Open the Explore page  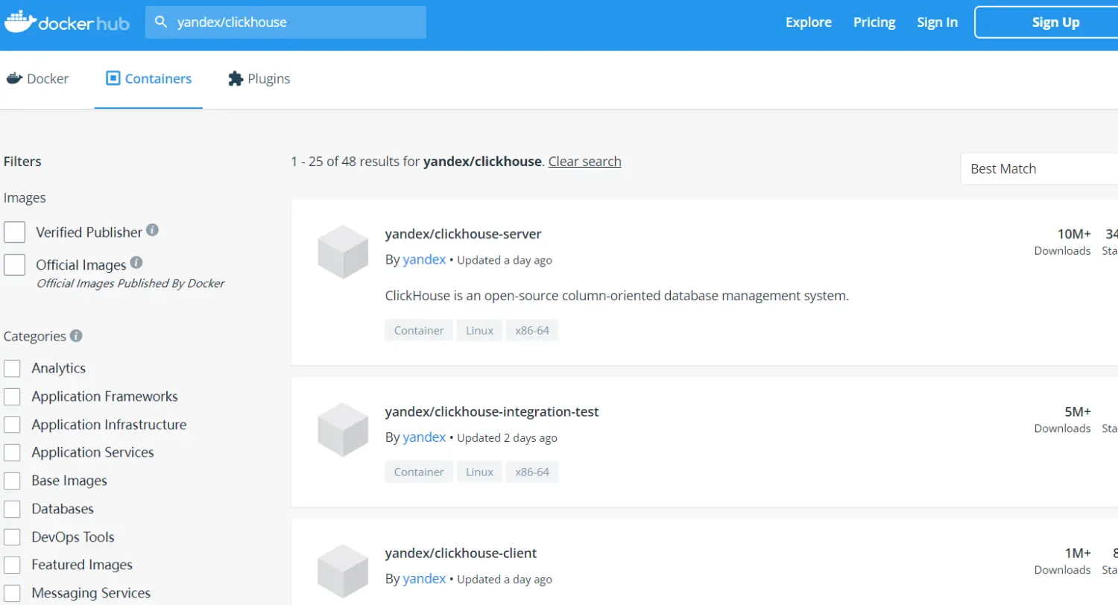[809, 22]
